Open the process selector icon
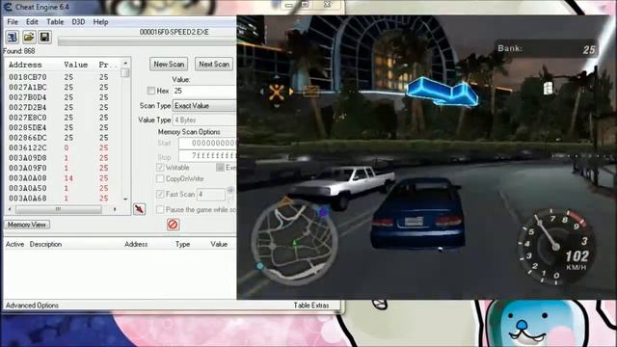 click(12, 38)
